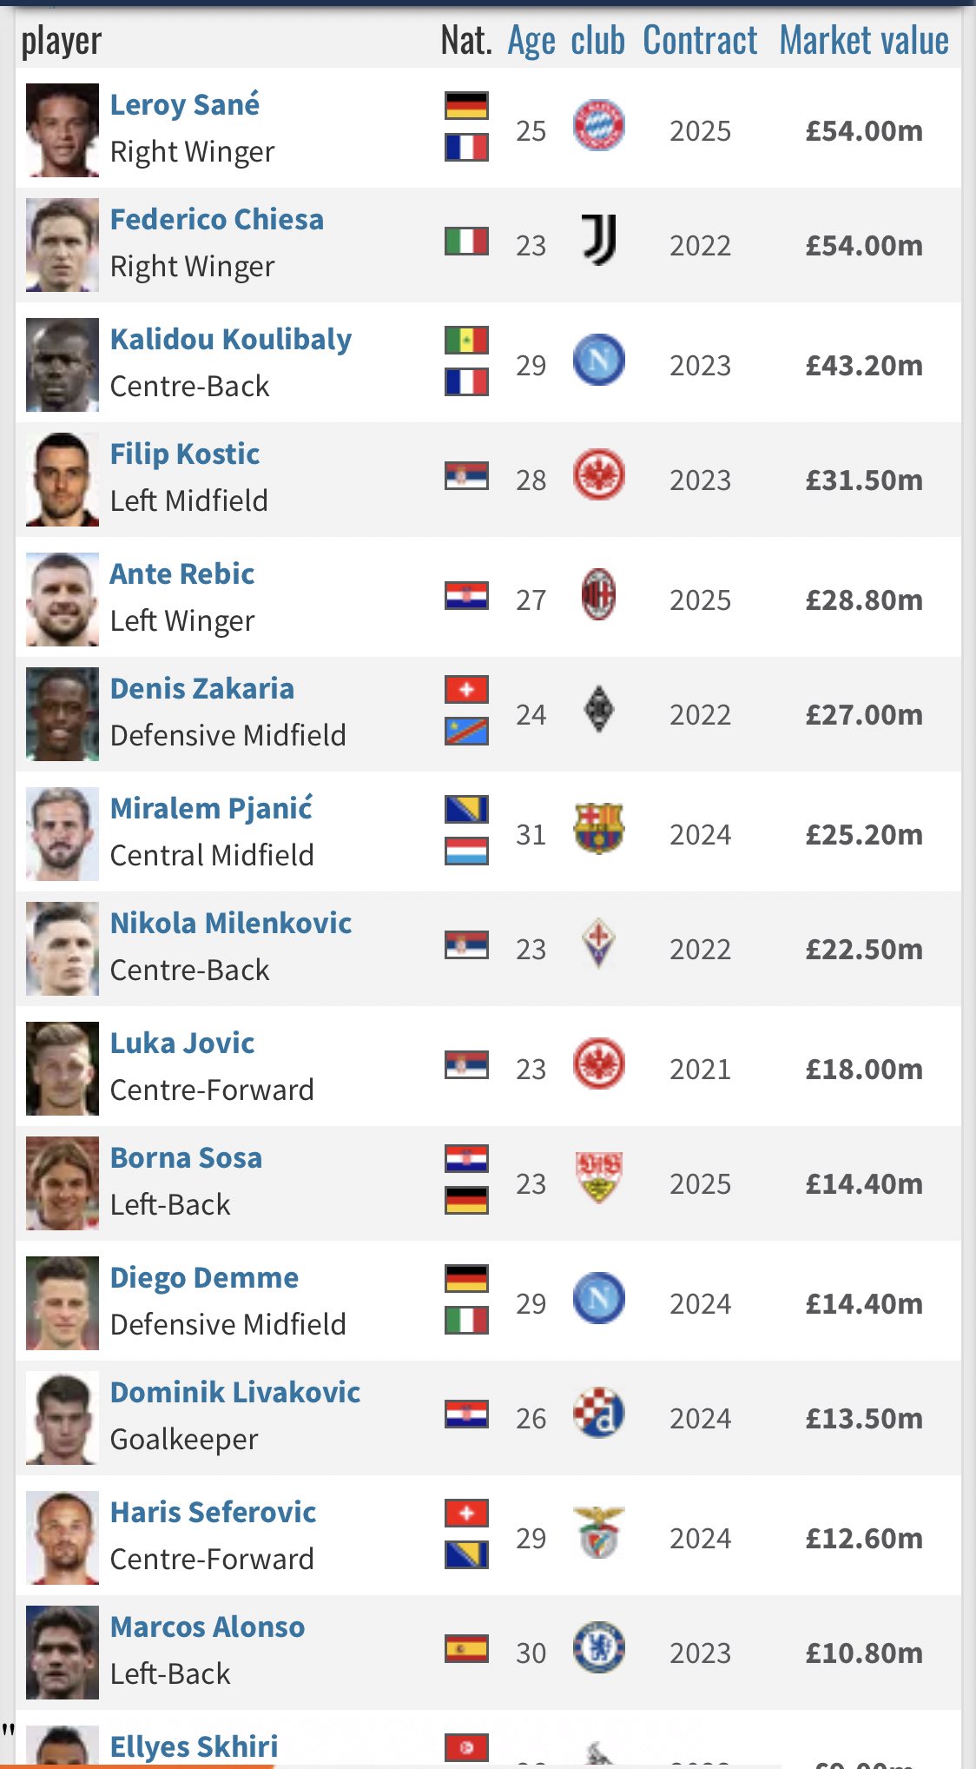Sort table by Market value column

(x=864, y=40)
